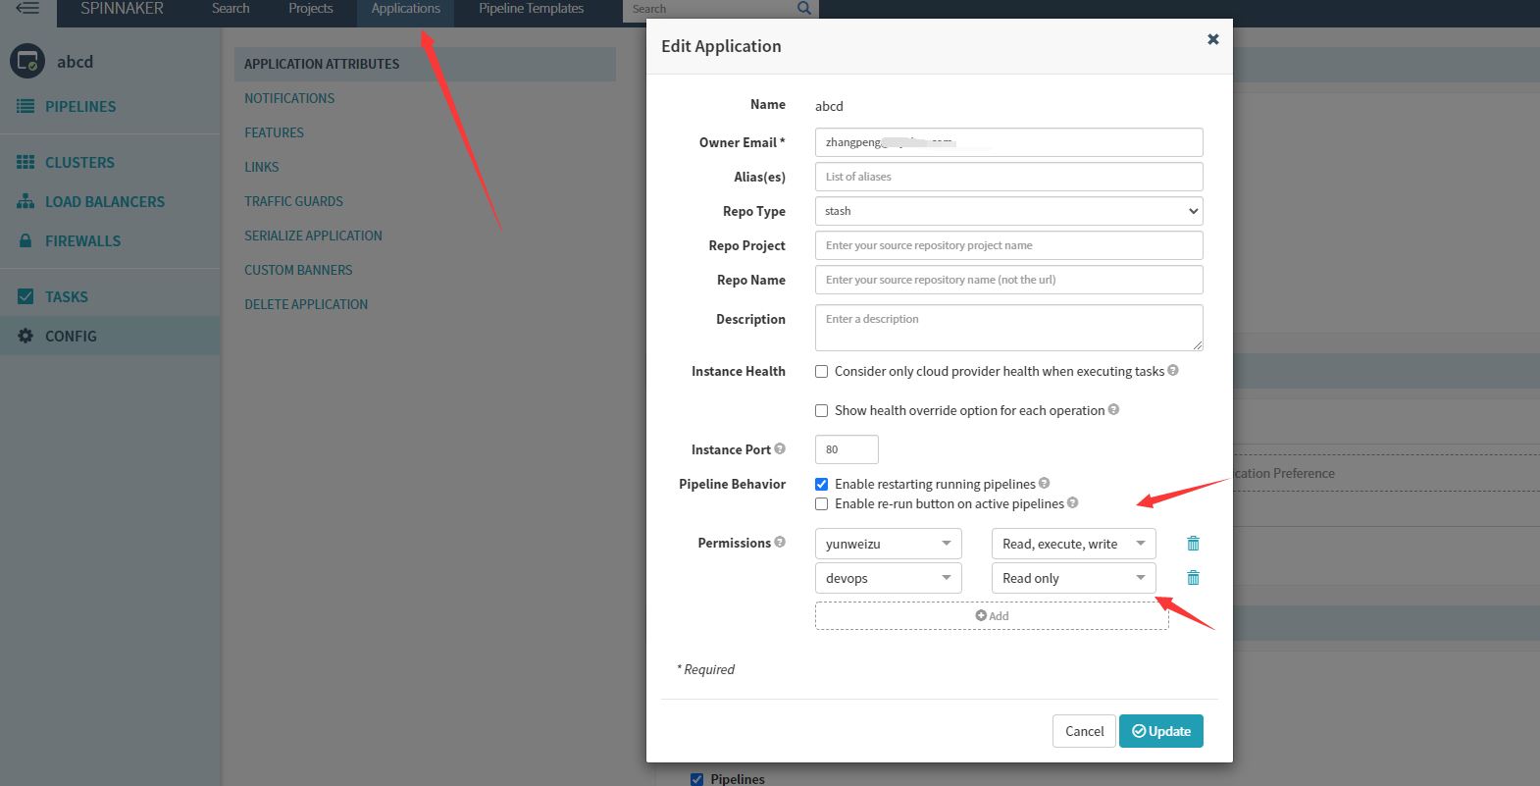Click the Cancel button

[x=1084, y=731]
